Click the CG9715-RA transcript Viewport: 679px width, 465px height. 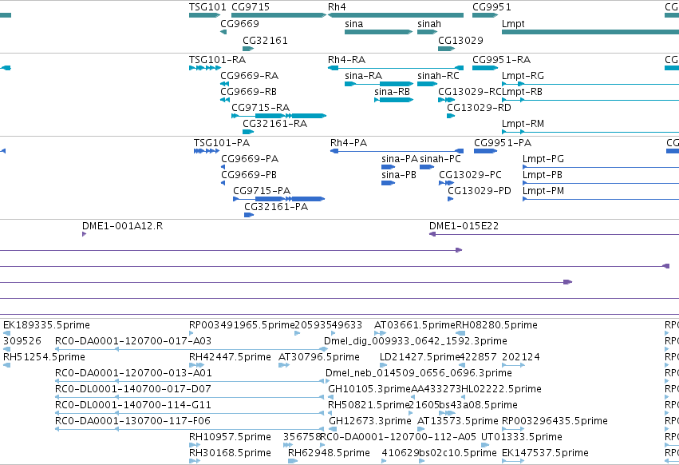tap(279, 116)
